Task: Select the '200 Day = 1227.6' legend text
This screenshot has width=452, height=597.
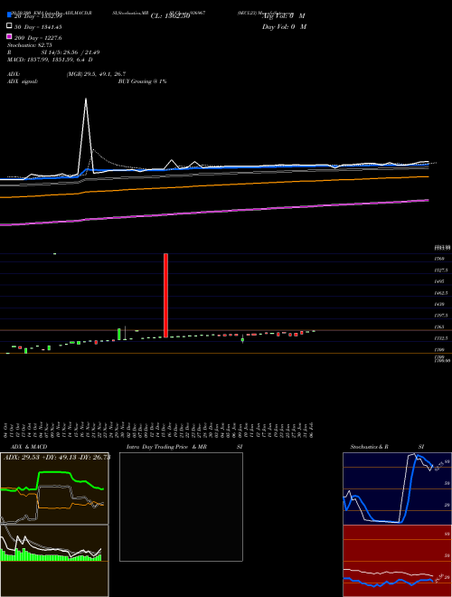Action: (x=38, y=37)
